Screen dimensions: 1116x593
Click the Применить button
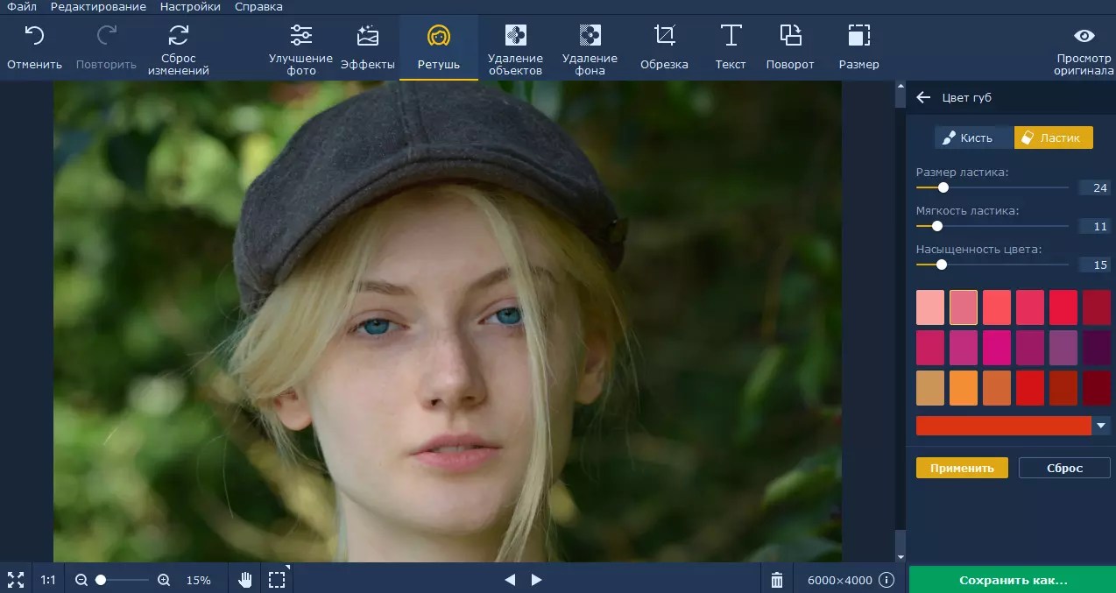(x=962, y=468)
